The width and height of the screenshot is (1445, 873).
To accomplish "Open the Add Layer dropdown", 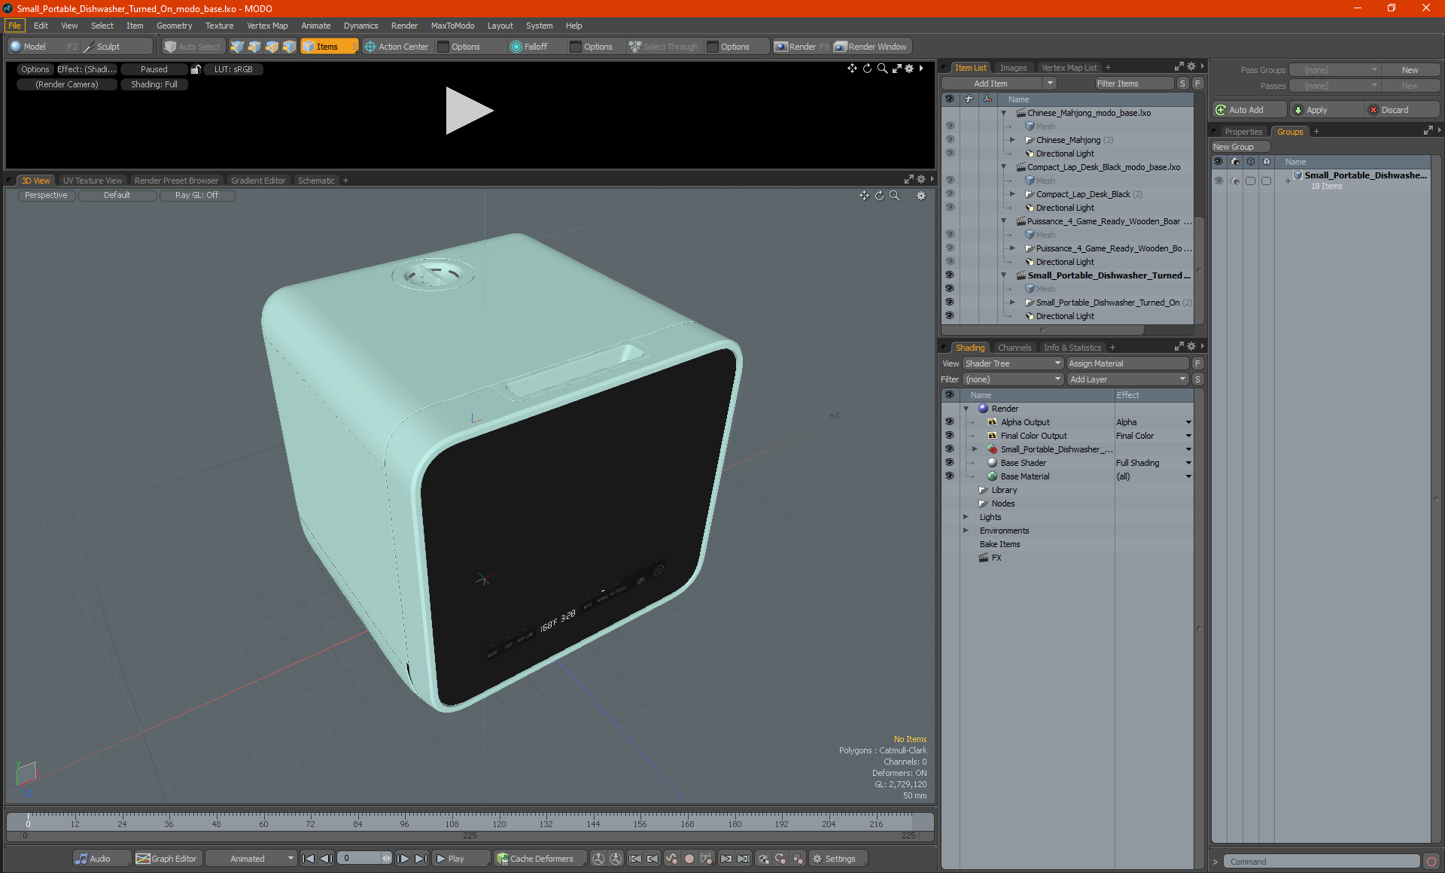I will [1127, 379].
